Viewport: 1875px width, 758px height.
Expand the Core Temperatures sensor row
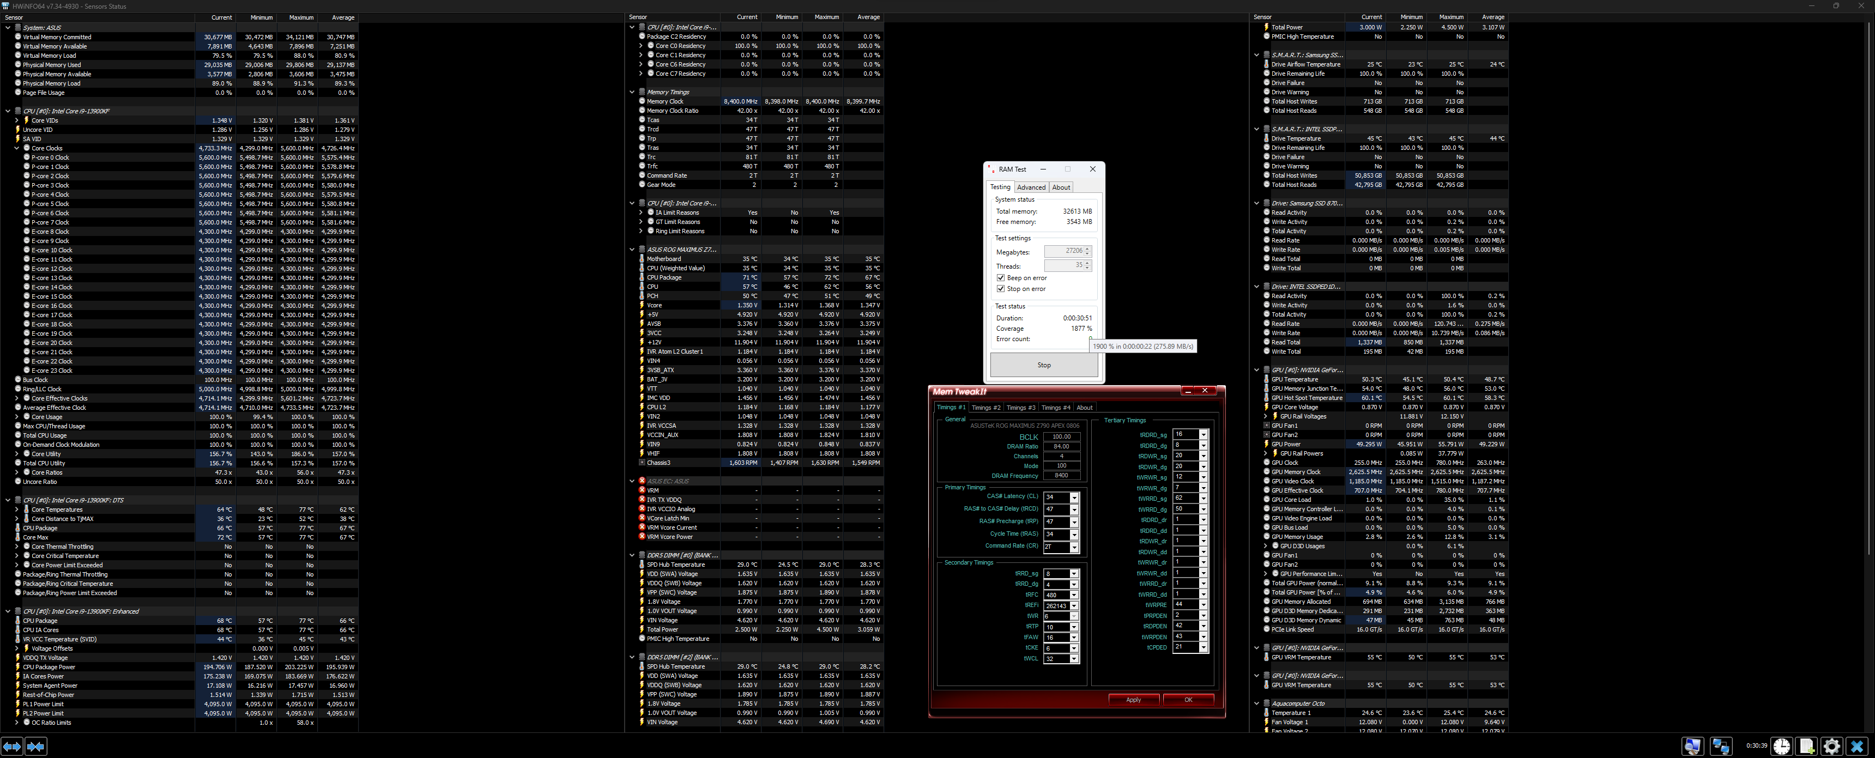click(x=17, y=509)
